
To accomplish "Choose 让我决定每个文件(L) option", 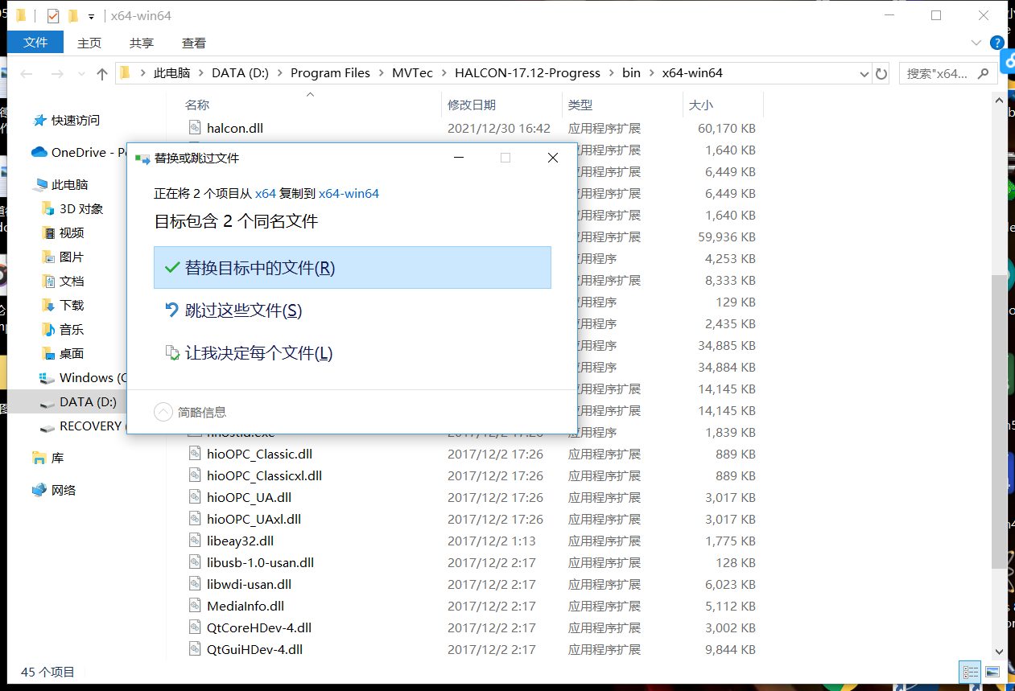I will click(353, 353).
